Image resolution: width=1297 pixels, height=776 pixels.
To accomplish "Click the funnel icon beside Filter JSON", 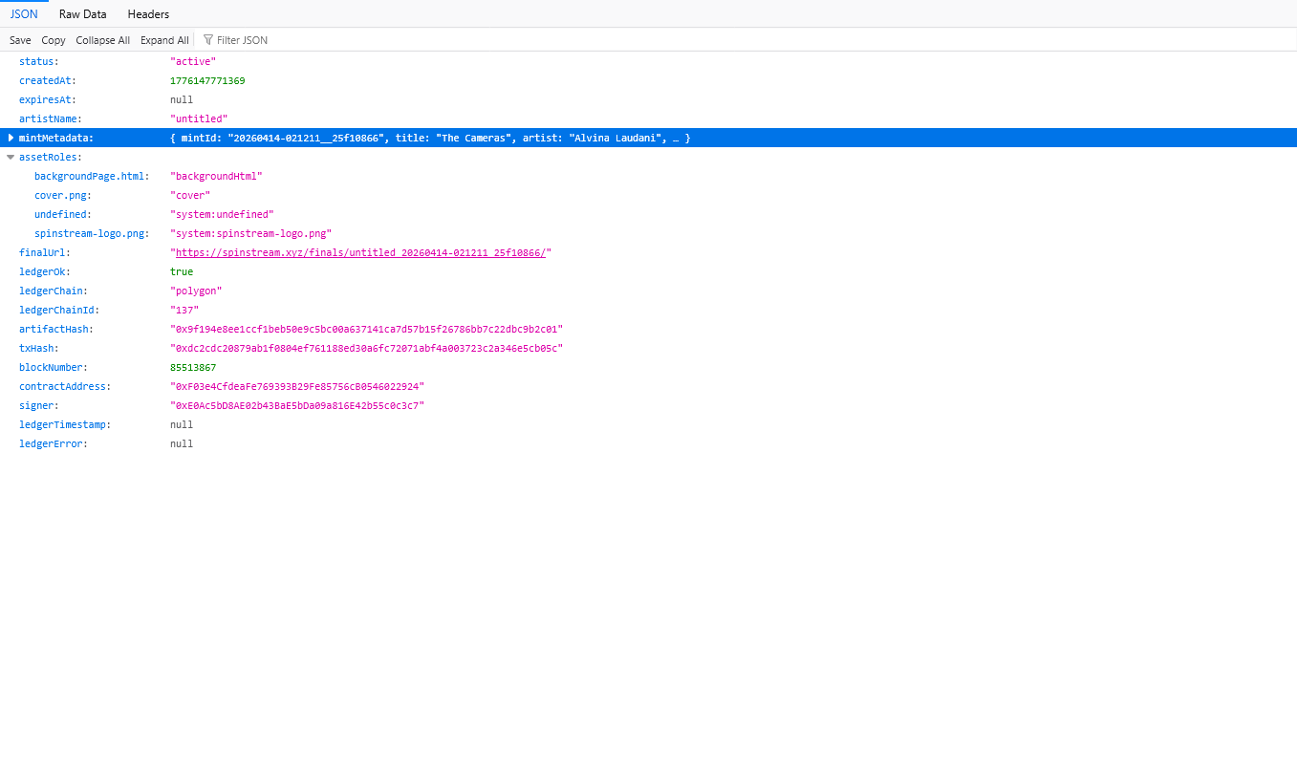I will (x=208, y=40).
